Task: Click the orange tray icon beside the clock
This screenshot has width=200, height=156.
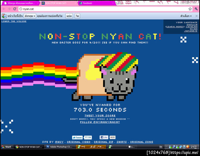Action: 188,147
